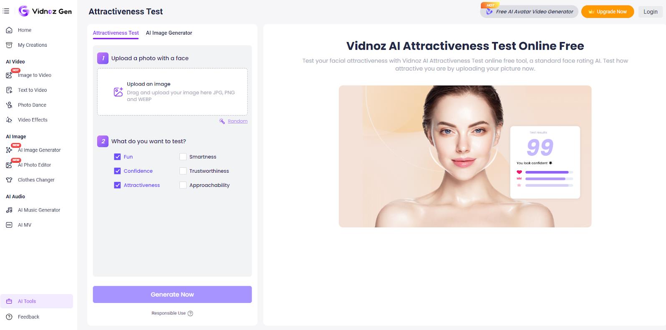The height and width of the screenshot is (330, 666).
Task: Click the Feedback question mark icon
Action: point(9,317)
